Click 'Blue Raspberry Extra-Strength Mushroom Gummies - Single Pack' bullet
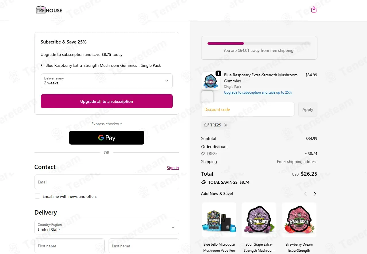This screenshot has width=367, height=254. [x=103, y=65]
